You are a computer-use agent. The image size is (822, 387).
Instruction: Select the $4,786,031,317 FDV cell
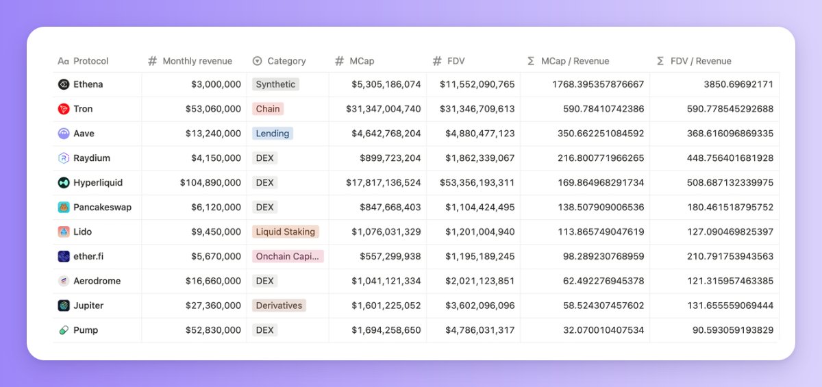(x=473, y=330)
